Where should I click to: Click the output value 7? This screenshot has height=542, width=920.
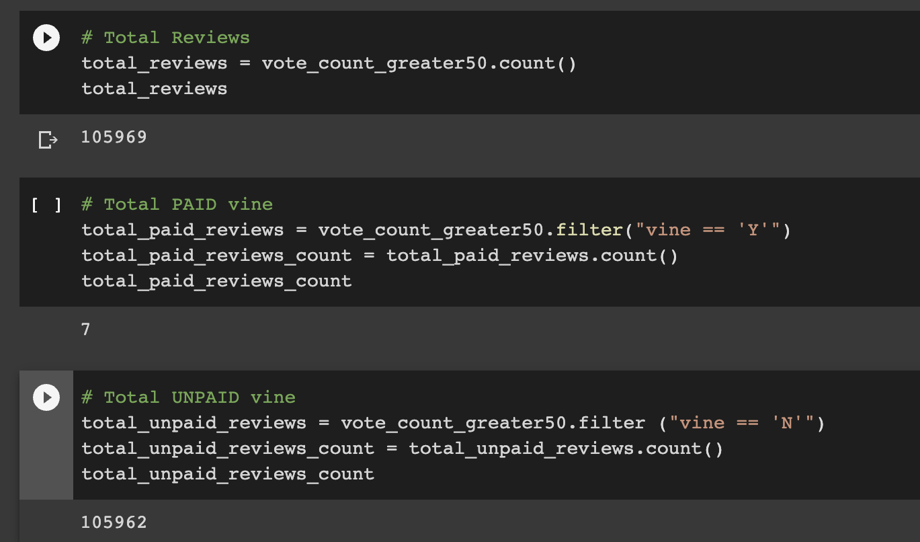[x=85, y=329]
